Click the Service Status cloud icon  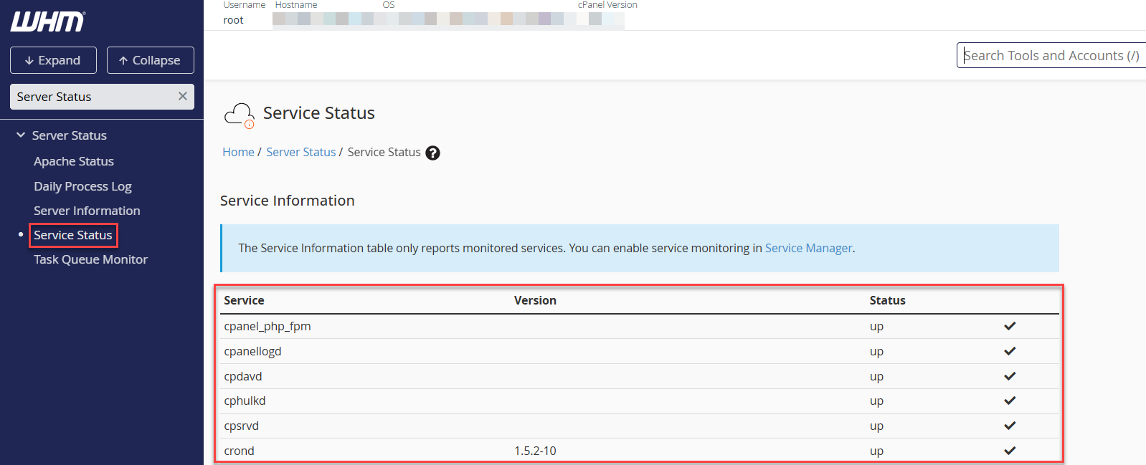tap(239, 115)
